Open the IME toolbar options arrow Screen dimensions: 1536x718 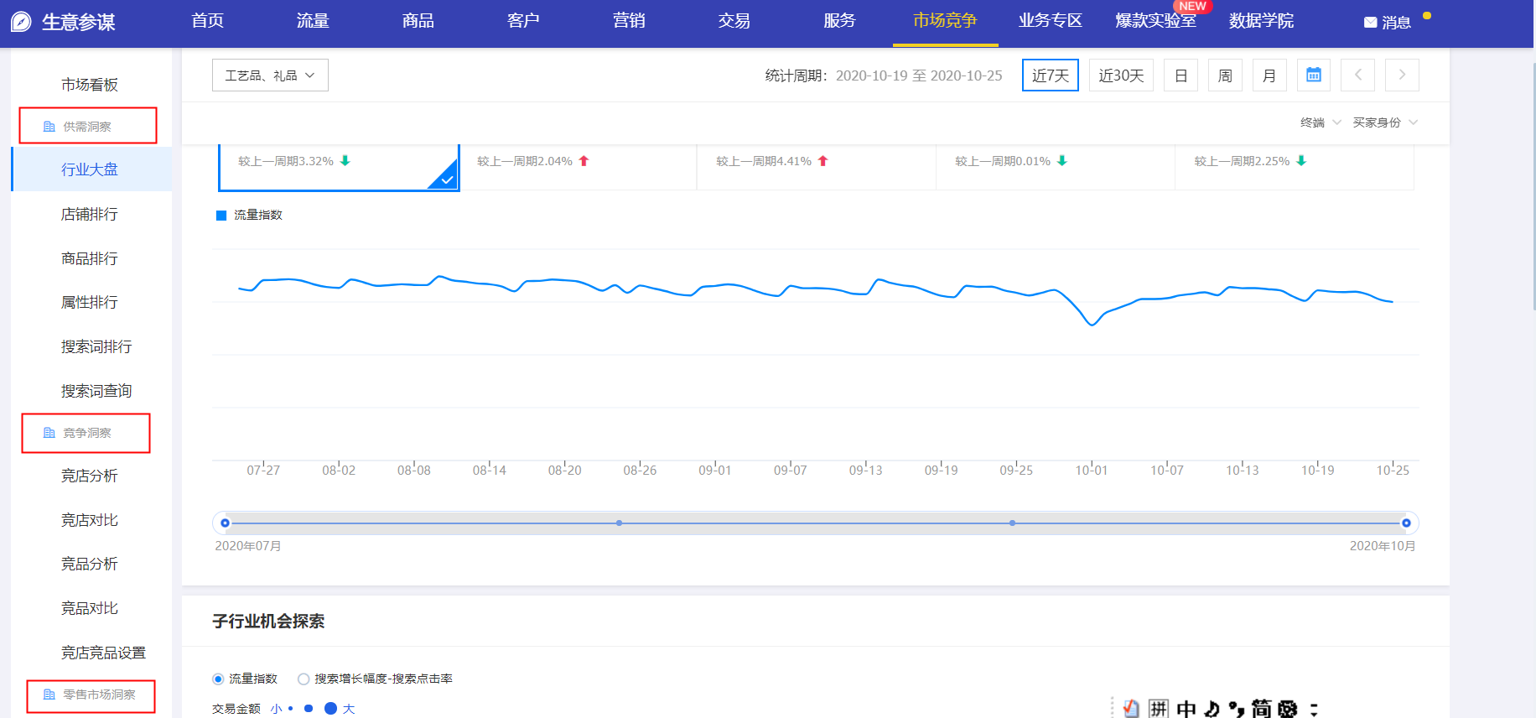pos(1314,709)
